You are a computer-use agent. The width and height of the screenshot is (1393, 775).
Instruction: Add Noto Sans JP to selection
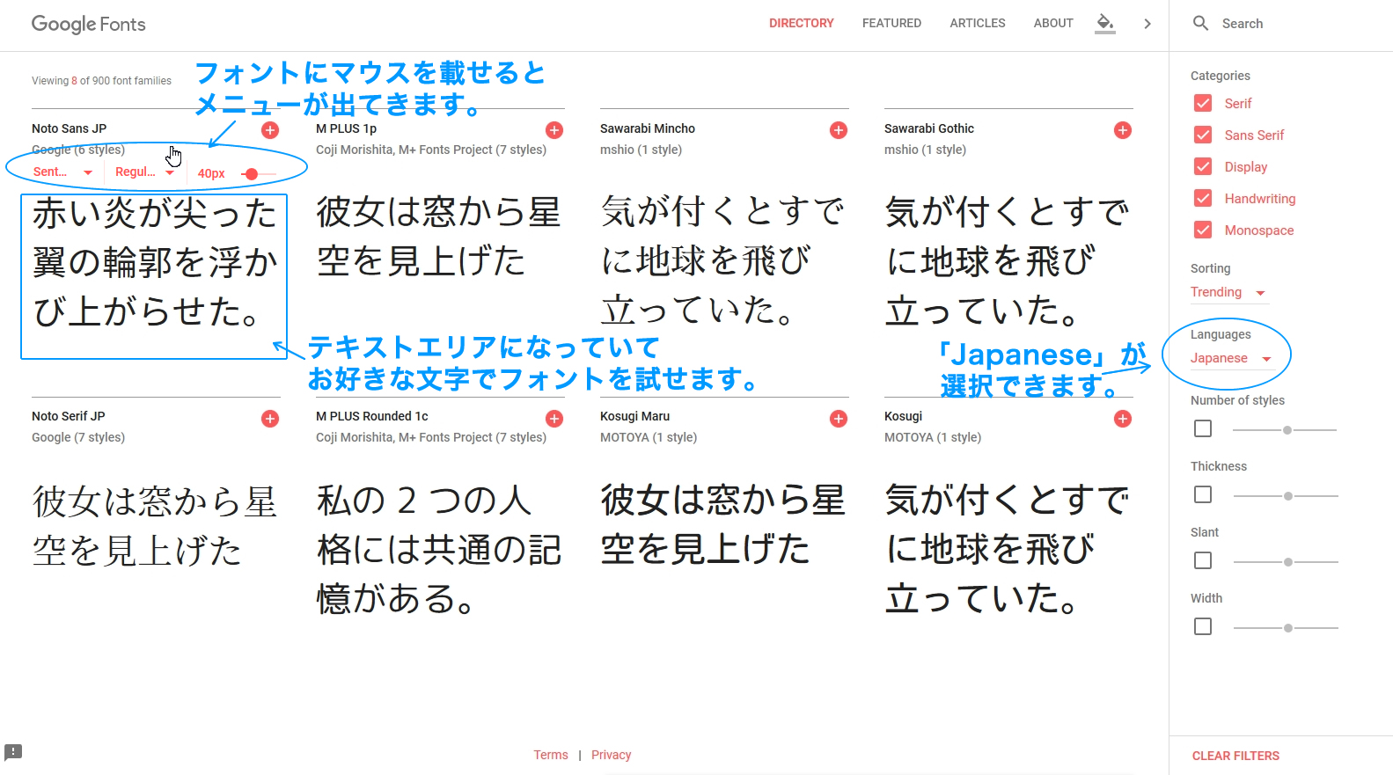point(270,130)
